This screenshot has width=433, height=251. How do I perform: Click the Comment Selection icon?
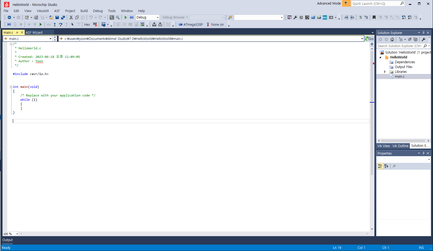click(360, 17)
